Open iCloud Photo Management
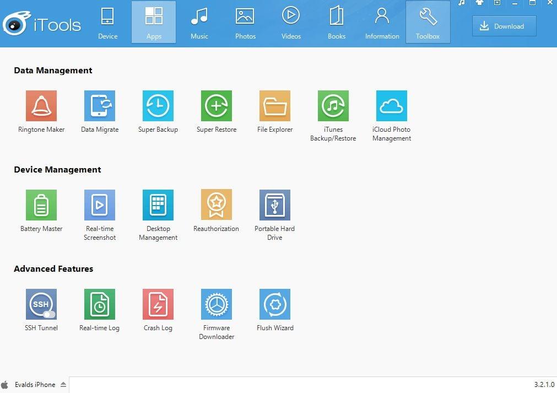The image size is (557, 393). 392,106
